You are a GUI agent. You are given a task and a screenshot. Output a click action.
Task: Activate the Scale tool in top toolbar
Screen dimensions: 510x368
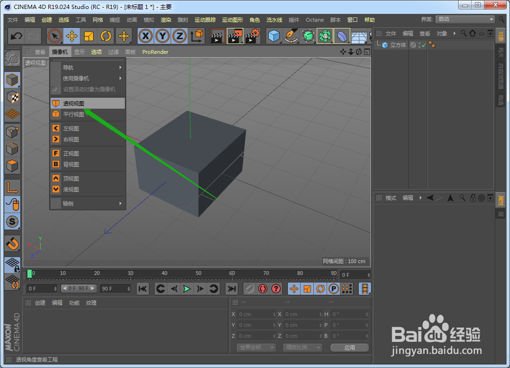(x=89, y=36)
